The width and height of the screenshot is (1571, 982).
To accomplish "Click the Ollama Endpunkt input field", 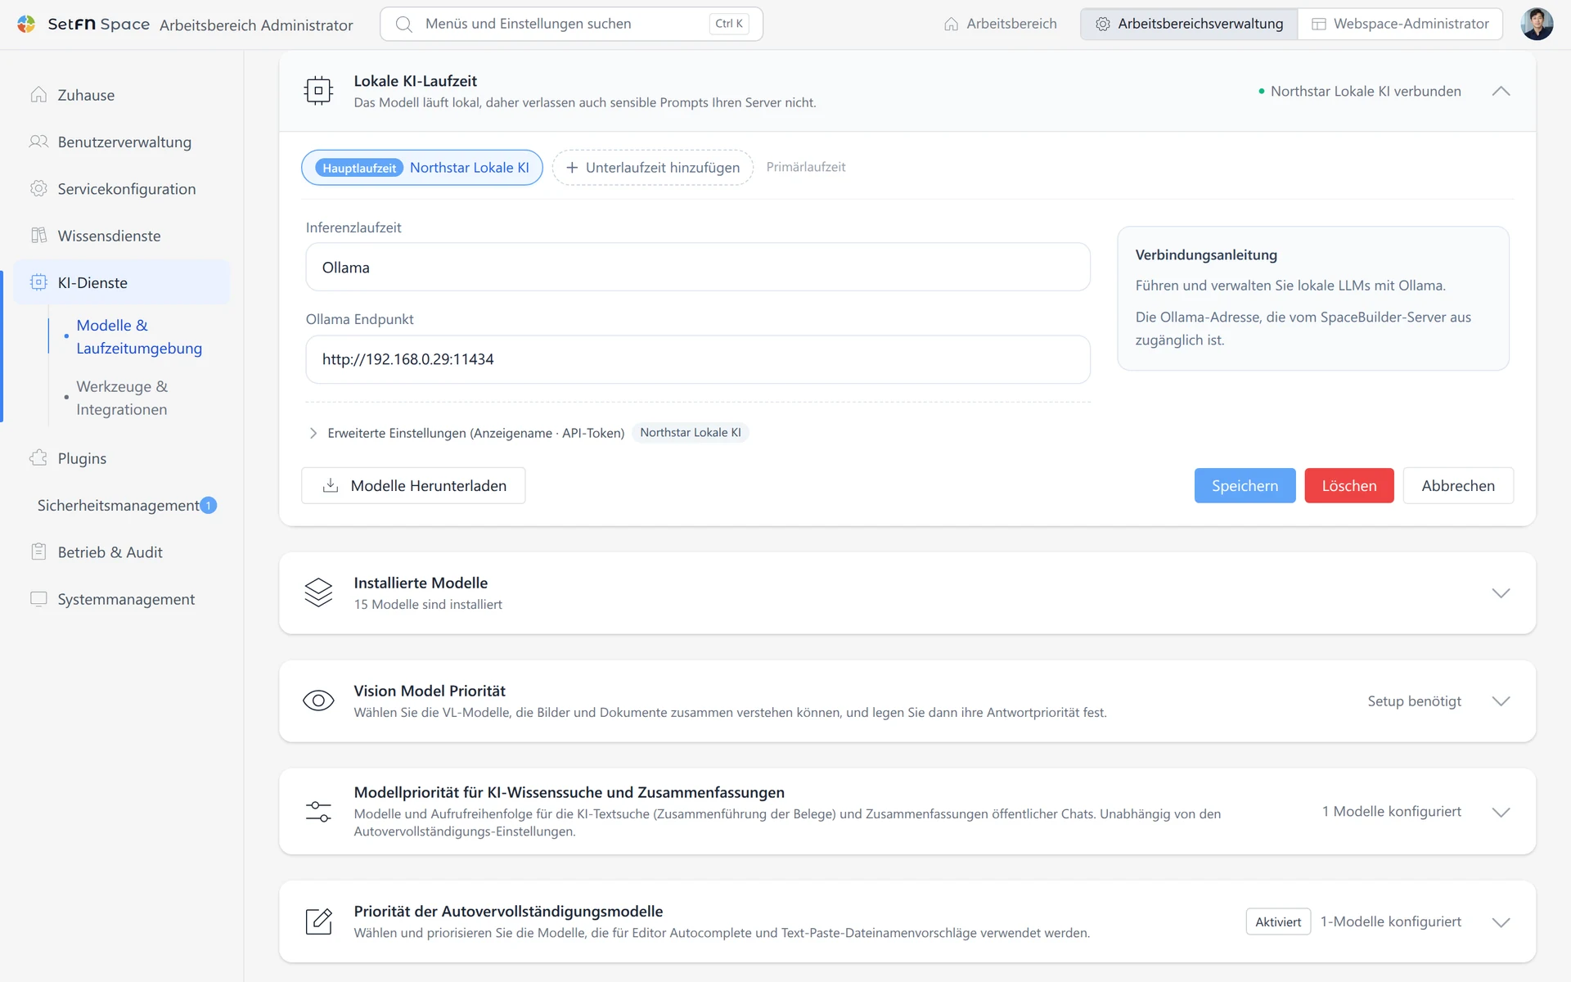I will click(x=698, y=359).
